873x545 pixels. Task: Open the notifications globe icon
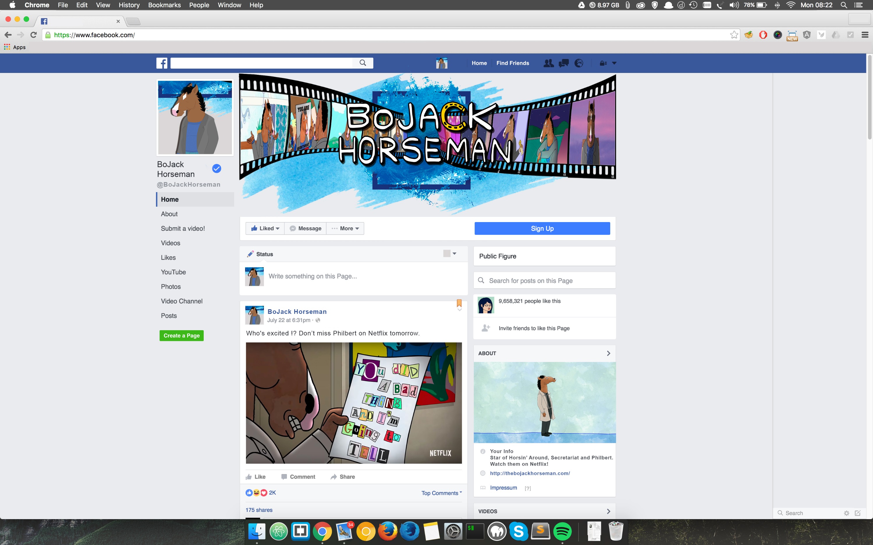(579, 63)
